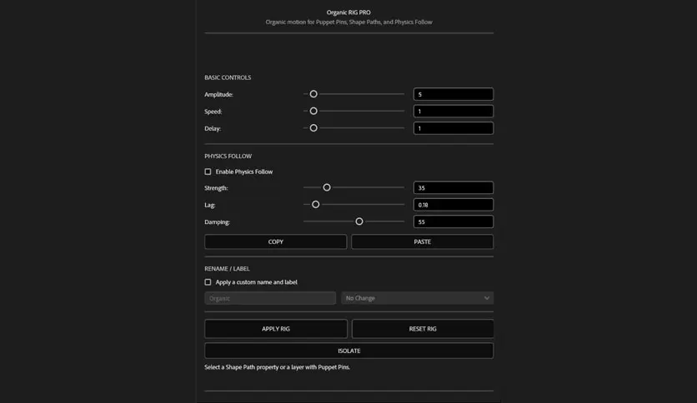Enable Physics Follow checkbox
697x403 pixels.
pos(208,172)
